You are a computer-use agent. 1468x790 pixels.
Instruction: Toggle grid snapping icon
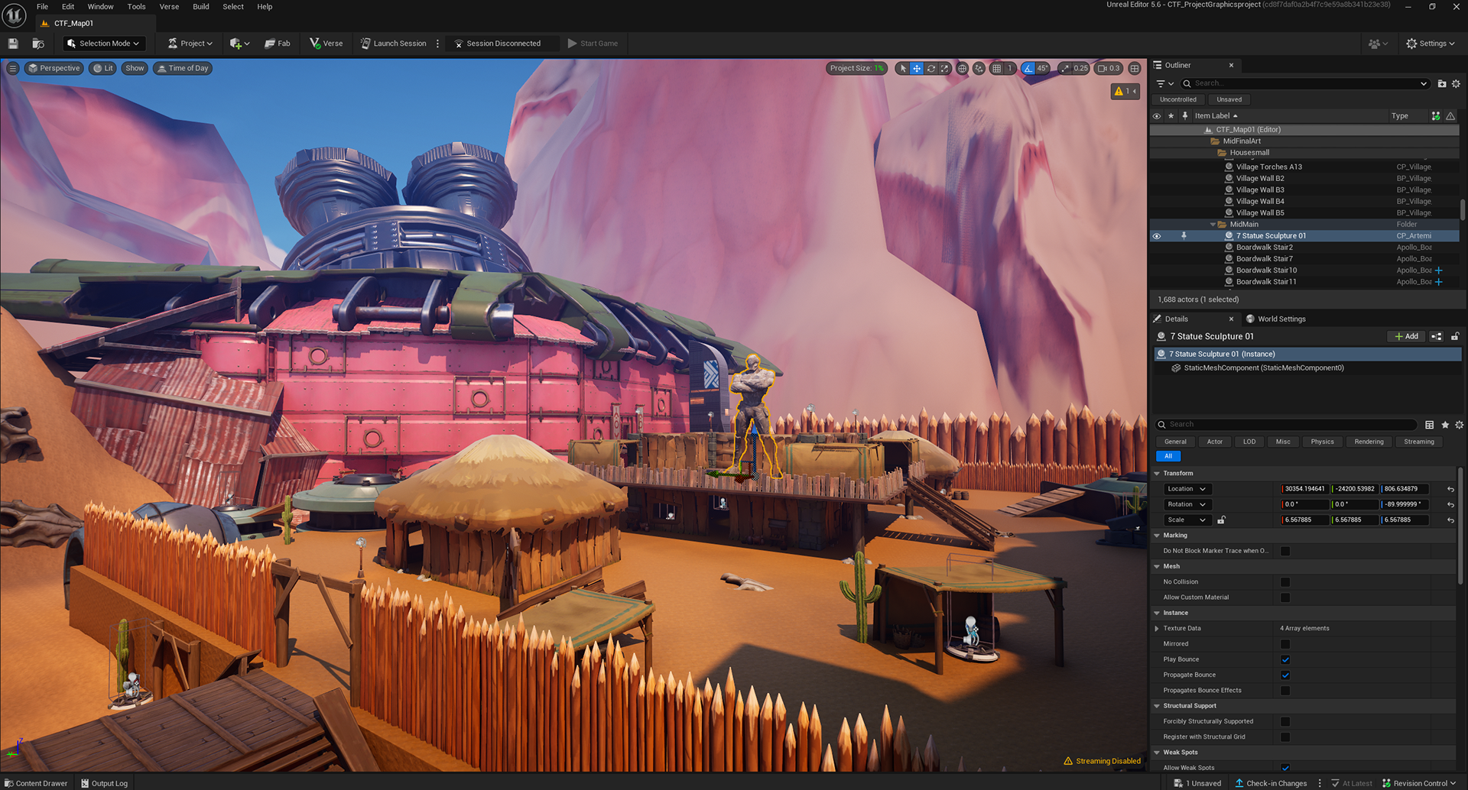click(x=996, y=69)
